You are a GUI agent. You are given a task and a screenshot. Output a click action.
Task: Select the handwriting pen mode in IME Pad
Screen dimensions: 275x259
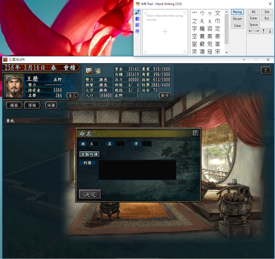[137, 12]
